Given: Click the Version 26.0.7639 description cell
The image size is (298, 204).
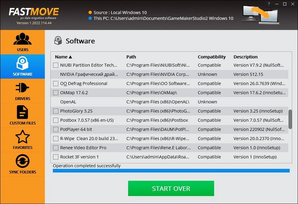Looking at the screenshot, I should coord(259,83).
